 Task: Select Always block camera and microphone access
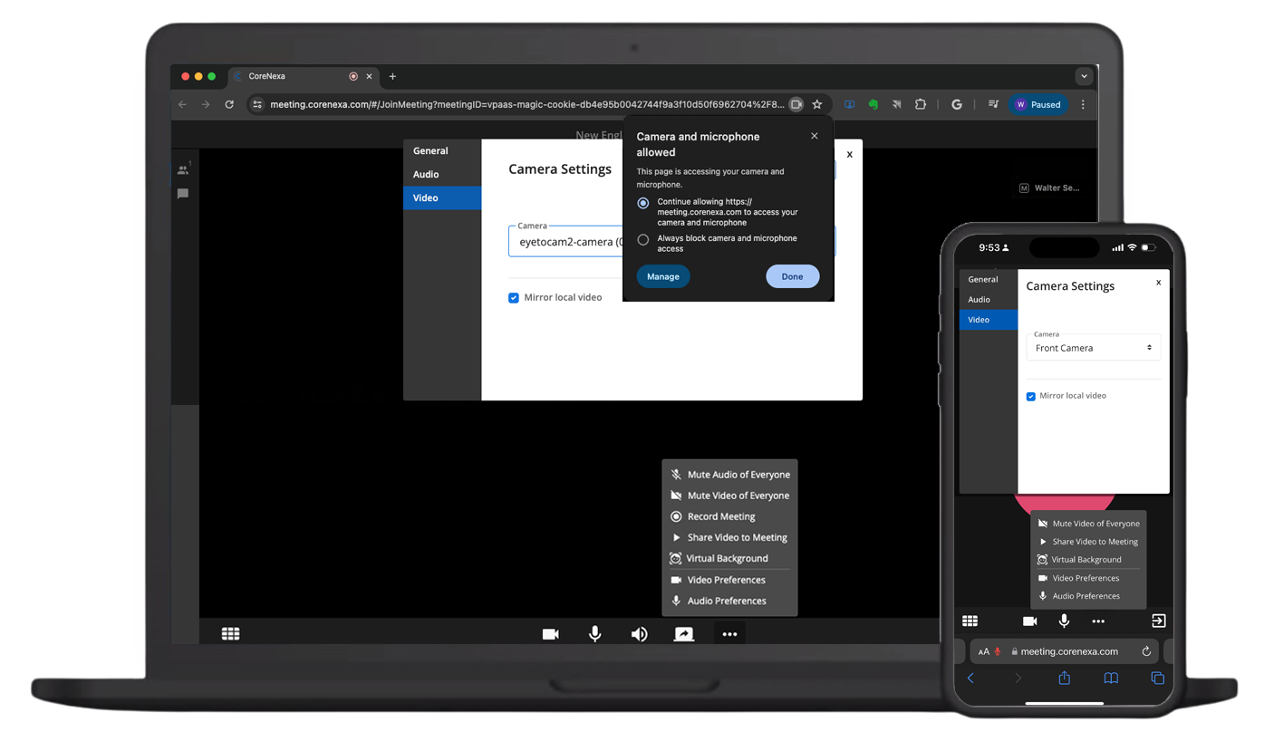[643, 240]
